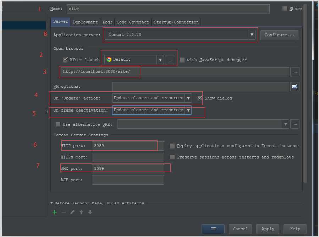
Task: Select the Server tab
Action: tap(60, 22)
